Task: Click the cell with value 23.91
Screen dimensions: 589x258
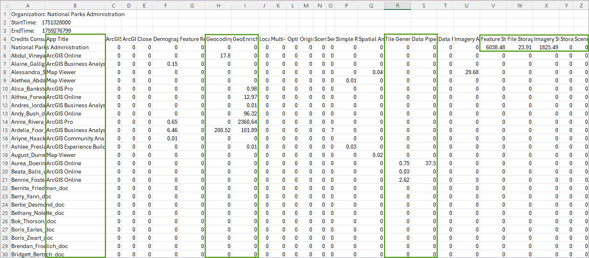Action: tap(519, 47)
